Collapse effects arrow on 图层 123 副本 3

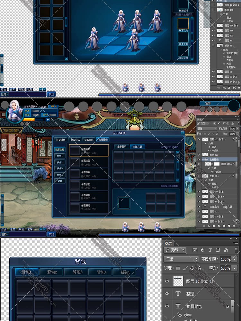[x=236, y=139]
